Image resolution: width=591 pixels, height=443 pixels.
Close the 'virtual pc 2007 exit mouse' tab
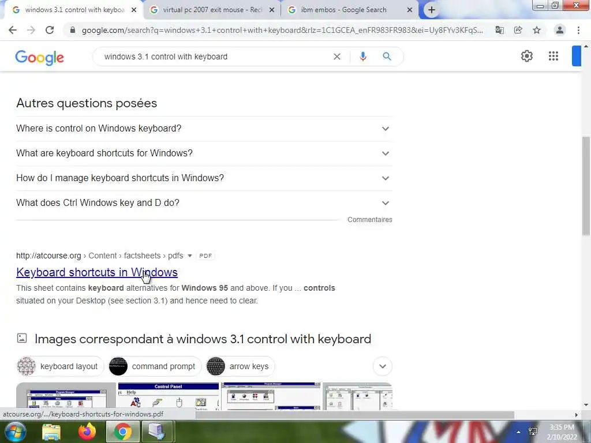point(272,10)
